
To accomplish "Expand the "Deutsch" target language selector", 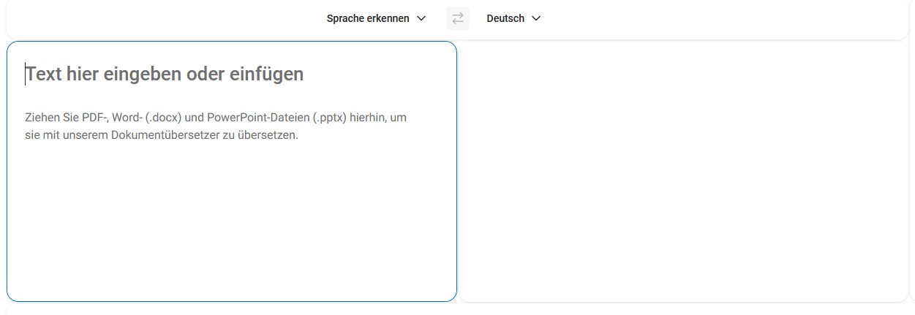I will point(506,18).
